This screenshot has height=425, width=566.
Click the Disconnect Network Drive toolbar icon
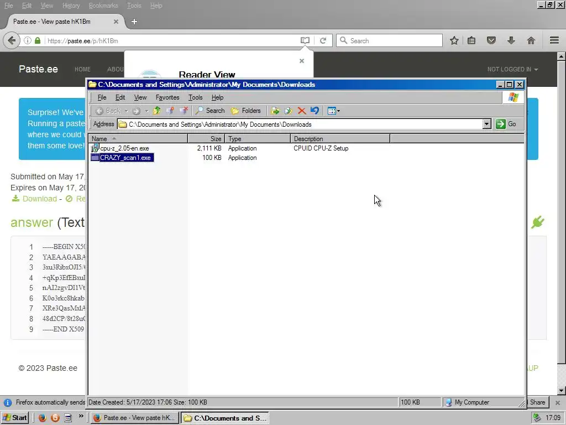pos(184,111)
